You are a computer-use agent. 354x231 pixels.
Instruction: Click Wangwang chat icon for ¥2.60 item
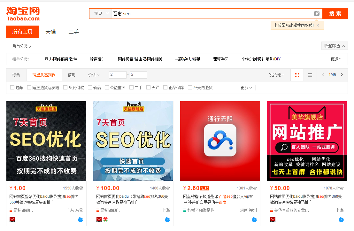(x=254, y=219)
